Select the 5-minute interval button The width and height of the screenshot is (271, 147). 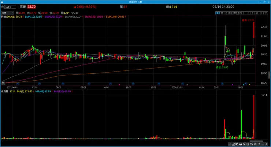252,13
